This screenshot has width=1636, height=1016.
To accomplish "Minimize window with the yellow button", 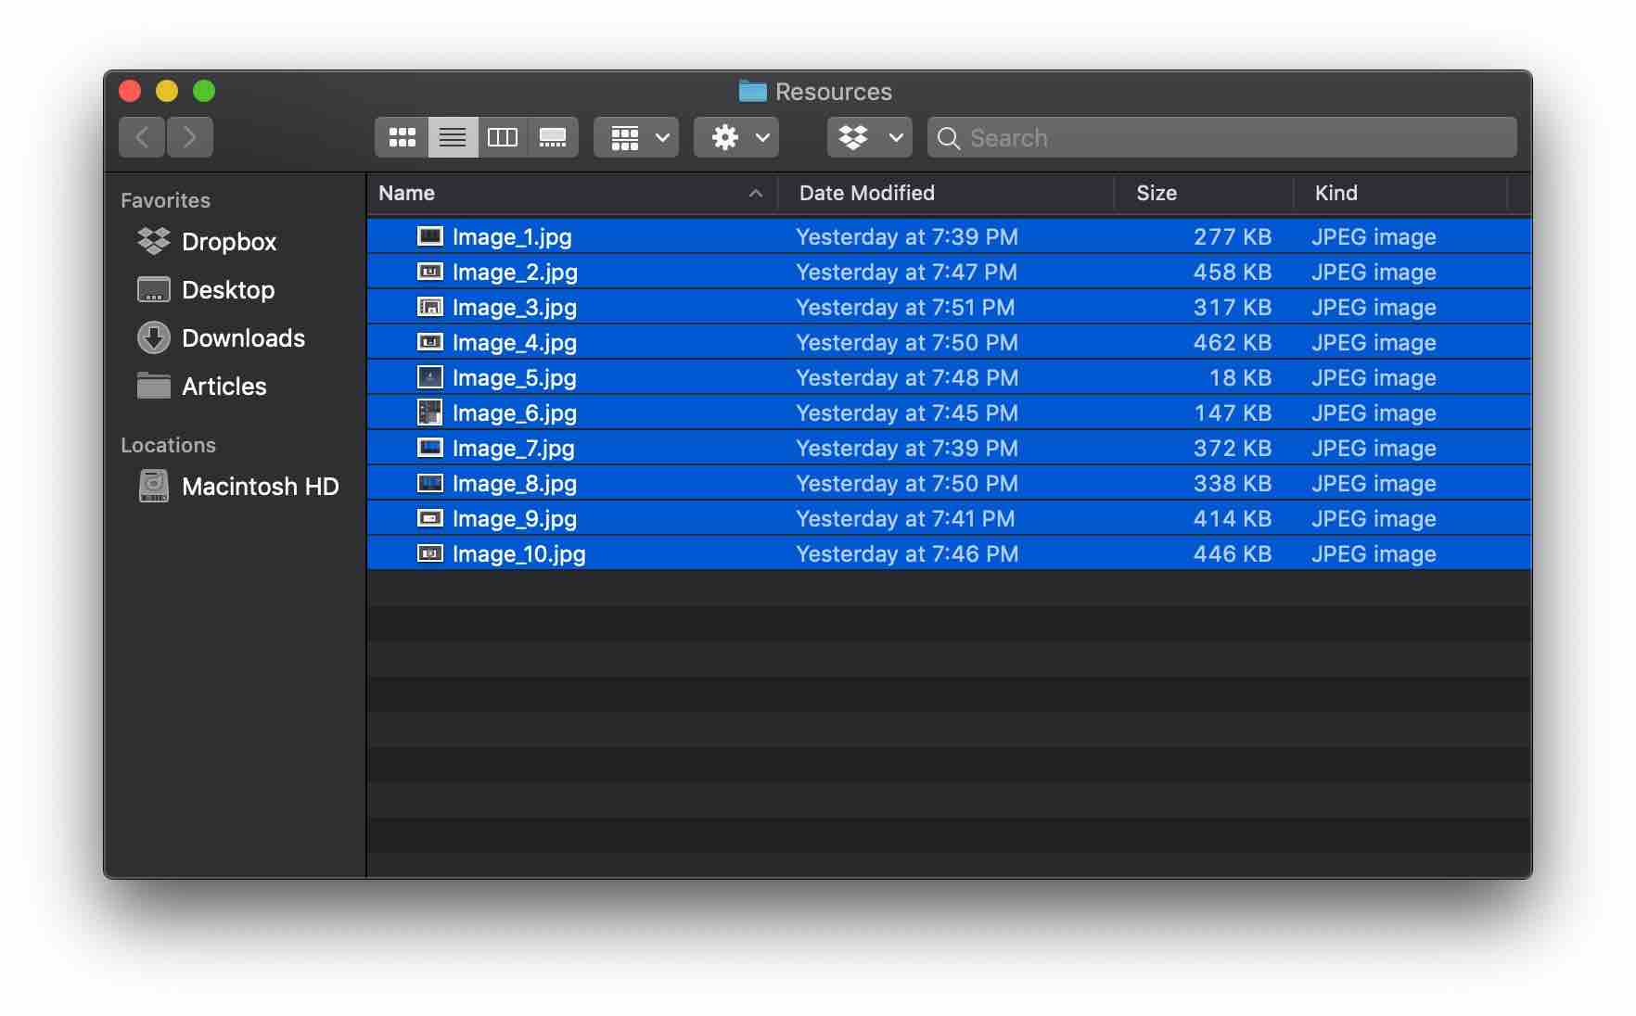I will click(x=167, y=91).
